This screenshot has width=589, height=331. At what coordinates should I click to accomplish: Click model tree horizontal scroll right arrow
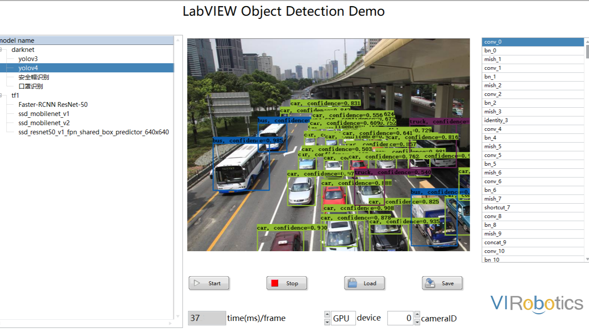(x=170, y=324)
